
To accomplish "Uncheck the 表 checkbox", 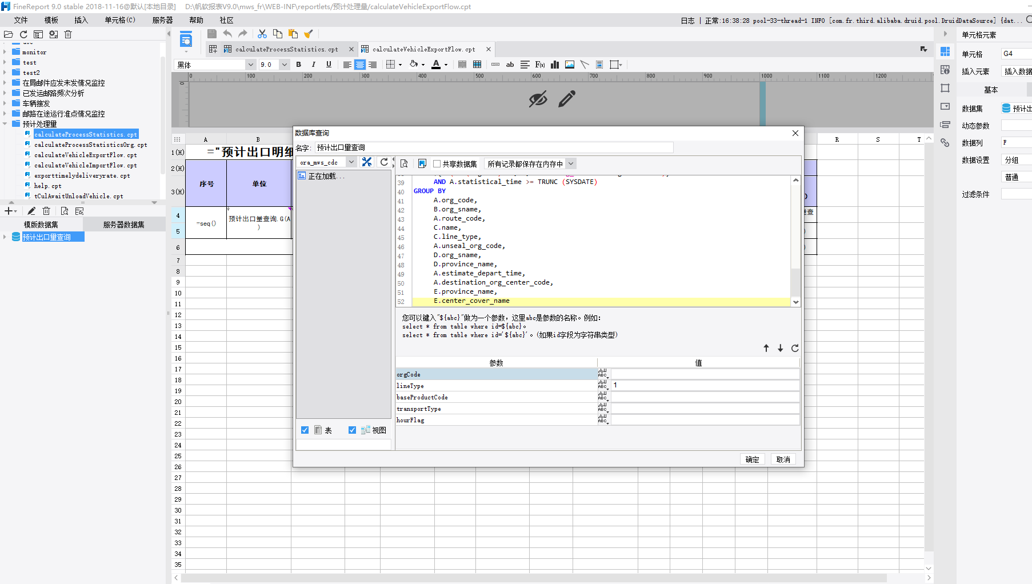I will click(x=305, y=430).
